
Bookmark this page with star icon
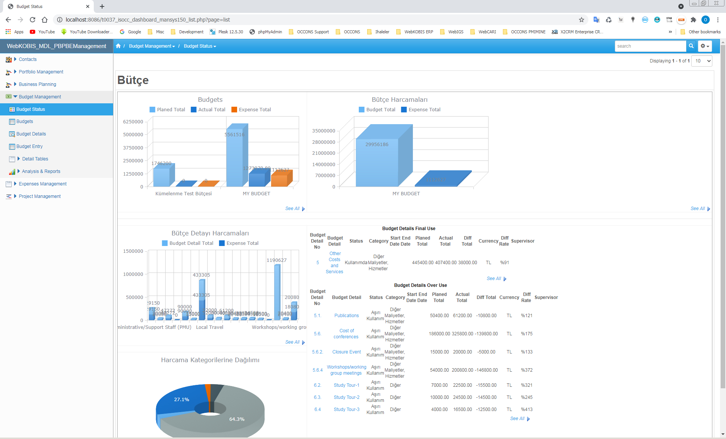pos(582,20)
